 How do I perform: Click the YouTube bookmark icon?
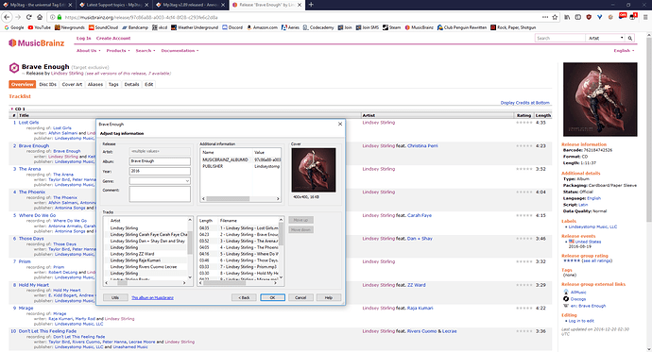pos(30,27)
